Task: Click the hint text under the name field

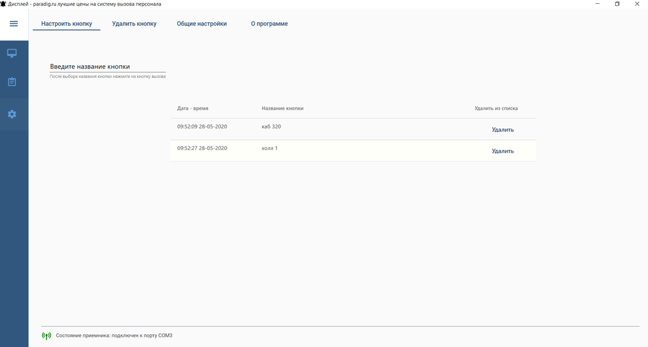Action: [x=108, y=77]
